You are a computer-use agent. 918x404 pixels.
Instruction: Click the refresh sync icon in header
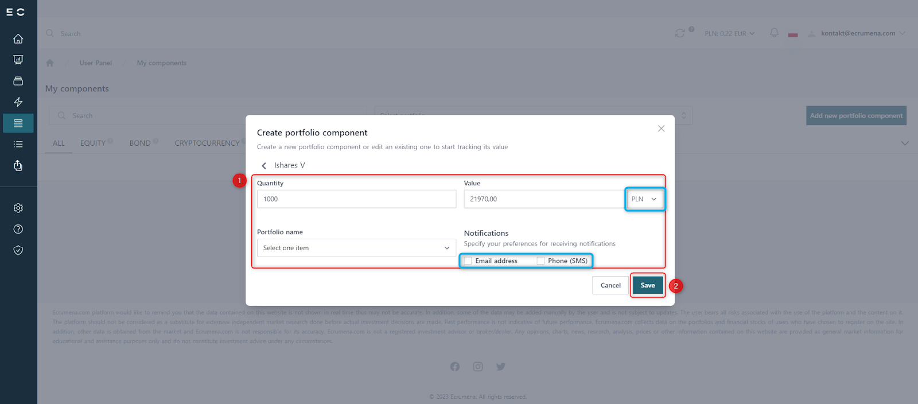pyautogui.click(x=680, y=33)
